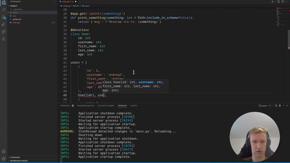290x163 pixels.
Task: Click the open changes icon in the editor toolbar
Action: [x=279, y=2]
